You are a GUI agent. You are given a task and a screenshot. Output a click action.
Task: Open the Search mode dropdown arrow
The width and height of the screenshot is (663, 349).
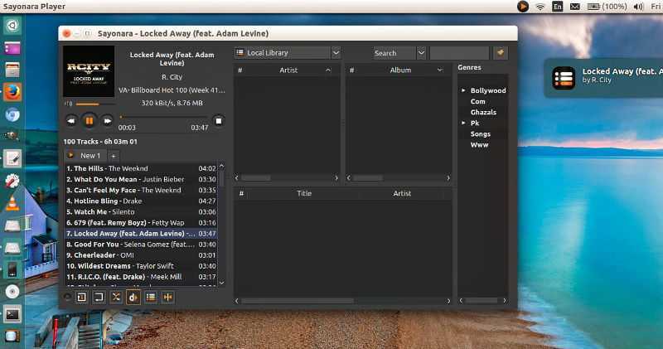point(421,53)
